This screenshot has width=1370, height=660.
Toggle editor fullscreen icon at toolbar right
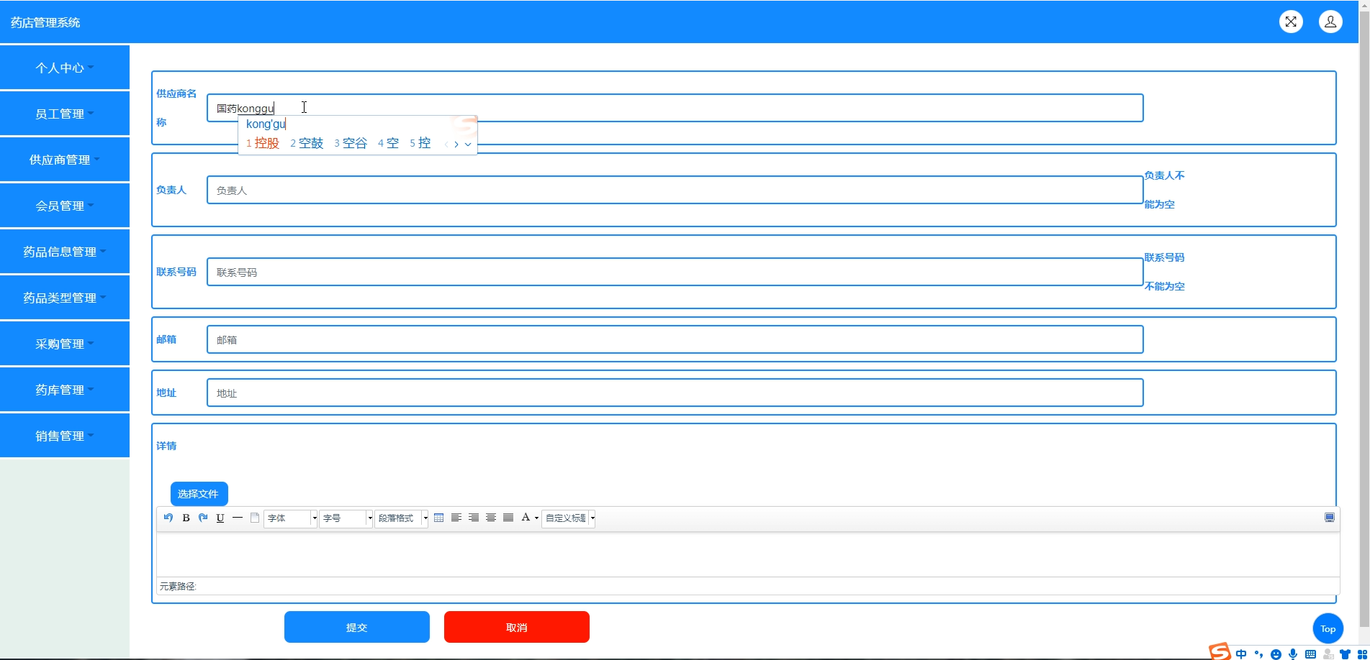tap(1330, 518)
